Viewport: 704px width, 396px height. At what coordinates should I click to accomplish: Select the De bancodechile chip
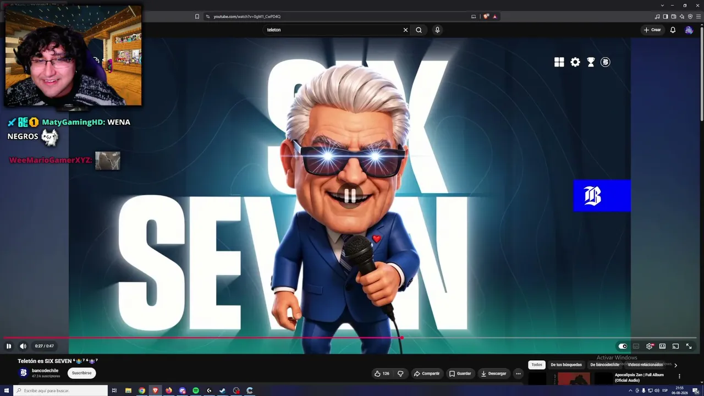(x=604, y=365)
